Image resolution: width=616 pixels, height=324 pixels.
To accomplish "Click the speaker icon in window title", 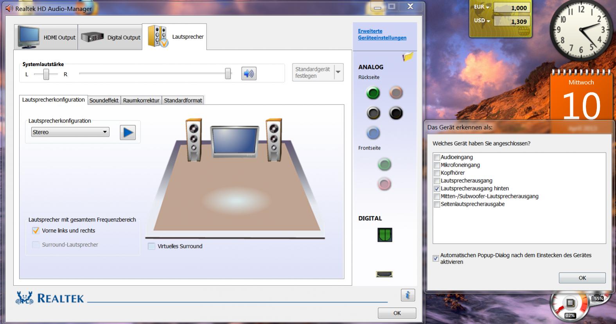I will tap(9, 8).
